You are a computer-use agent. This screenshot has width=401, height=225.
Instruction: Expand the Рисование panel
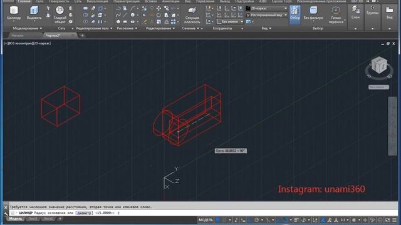pyautogui.click(x=127, y=28)
